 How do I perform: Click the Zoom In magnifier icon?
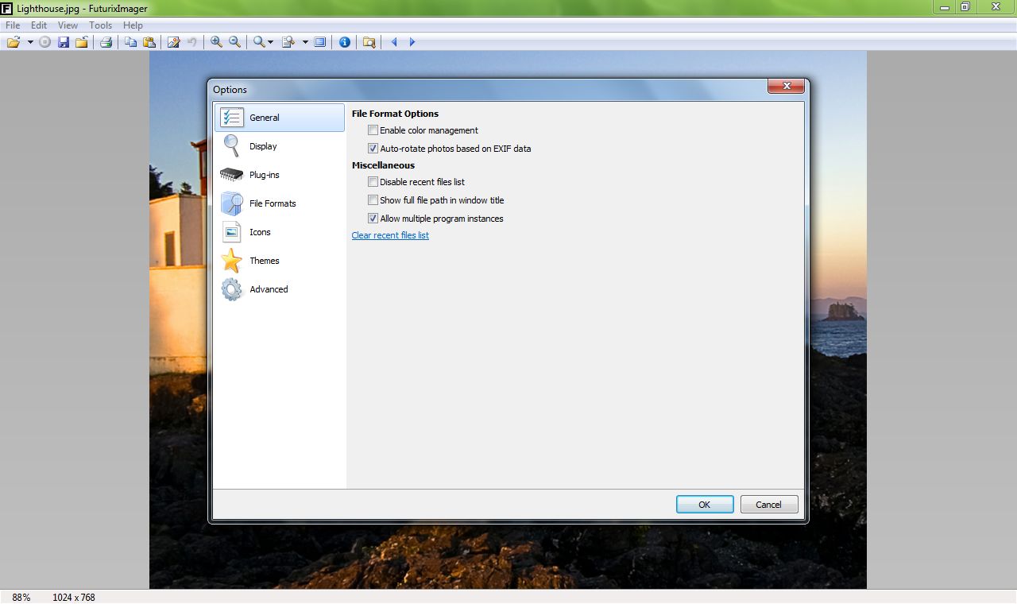click(216, 42)
